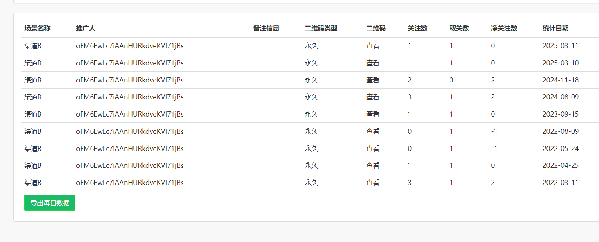Open 查看 QR code for 2025-03-11 row

pos(373,46)
